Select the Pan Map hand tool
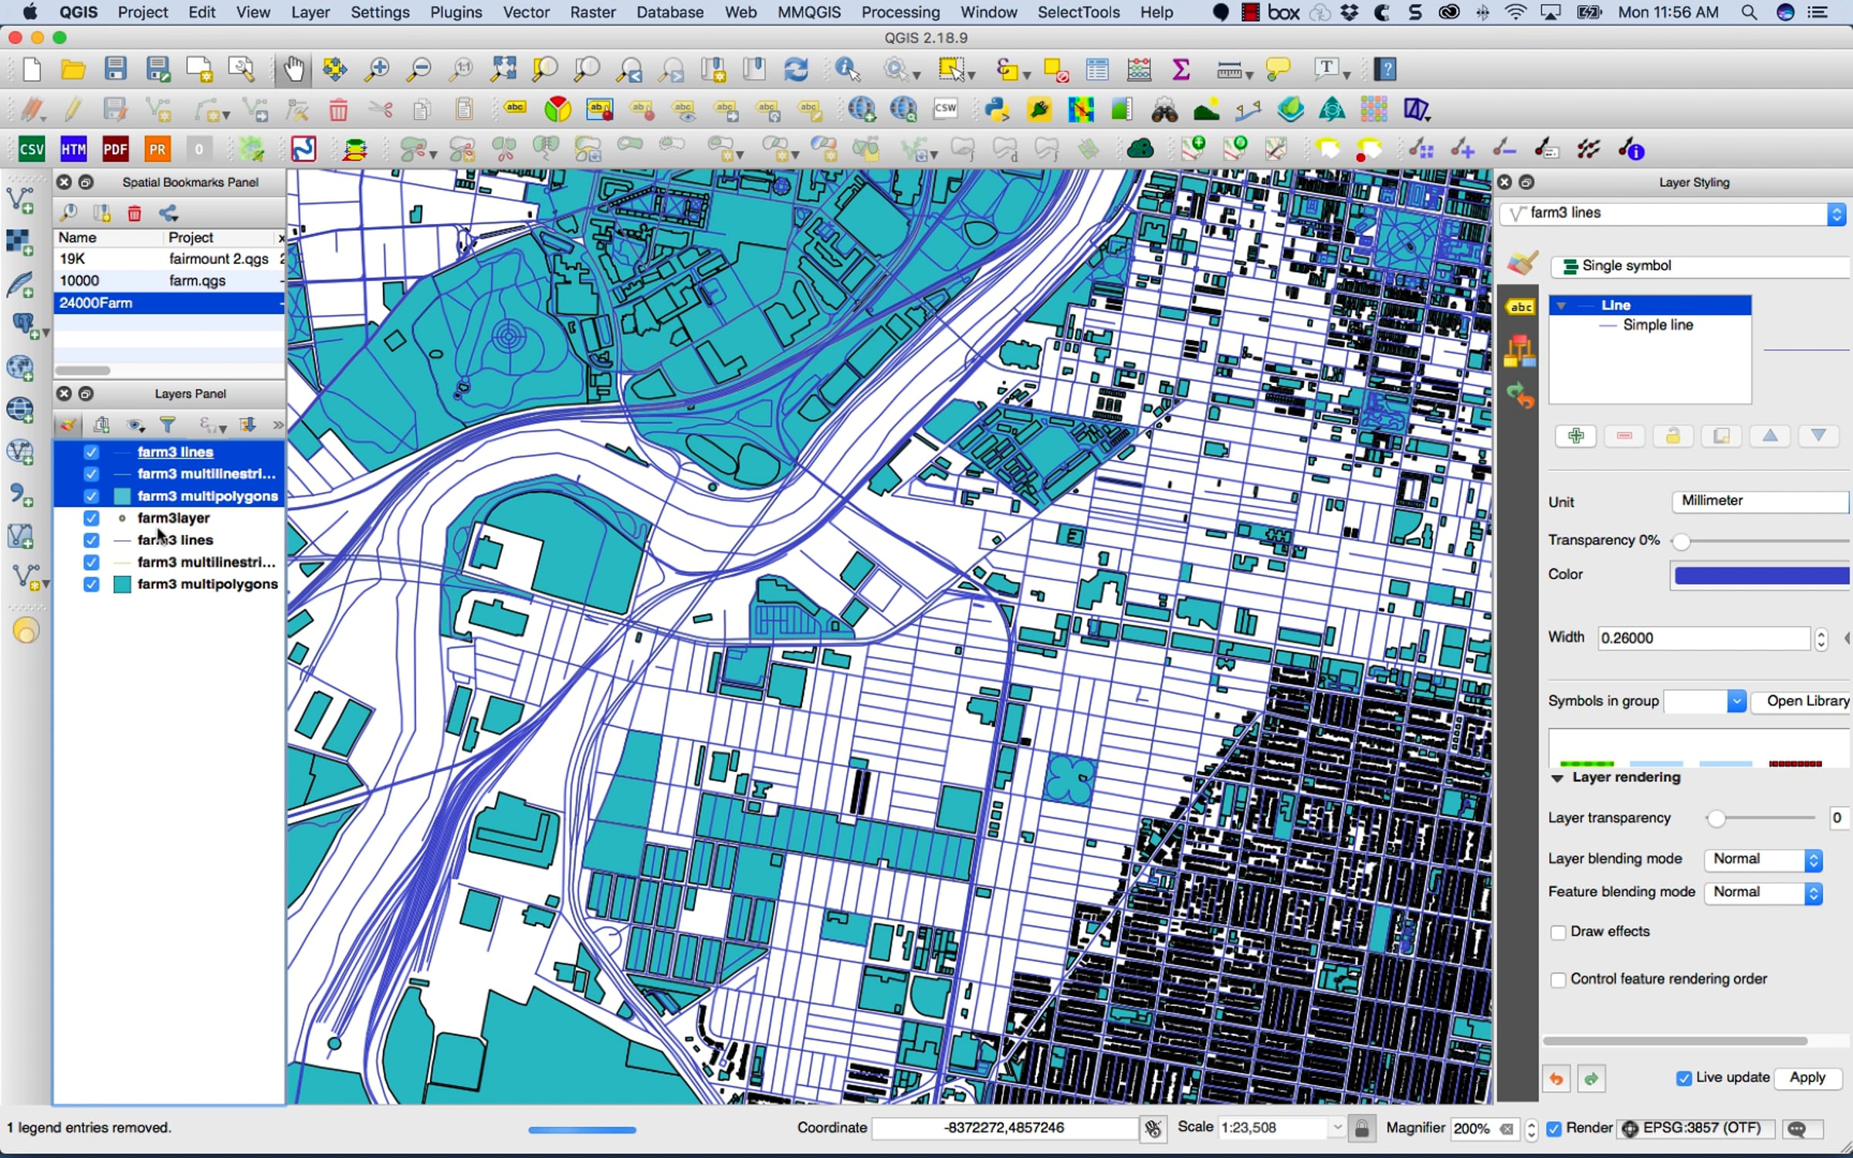 tap(293, 69)
